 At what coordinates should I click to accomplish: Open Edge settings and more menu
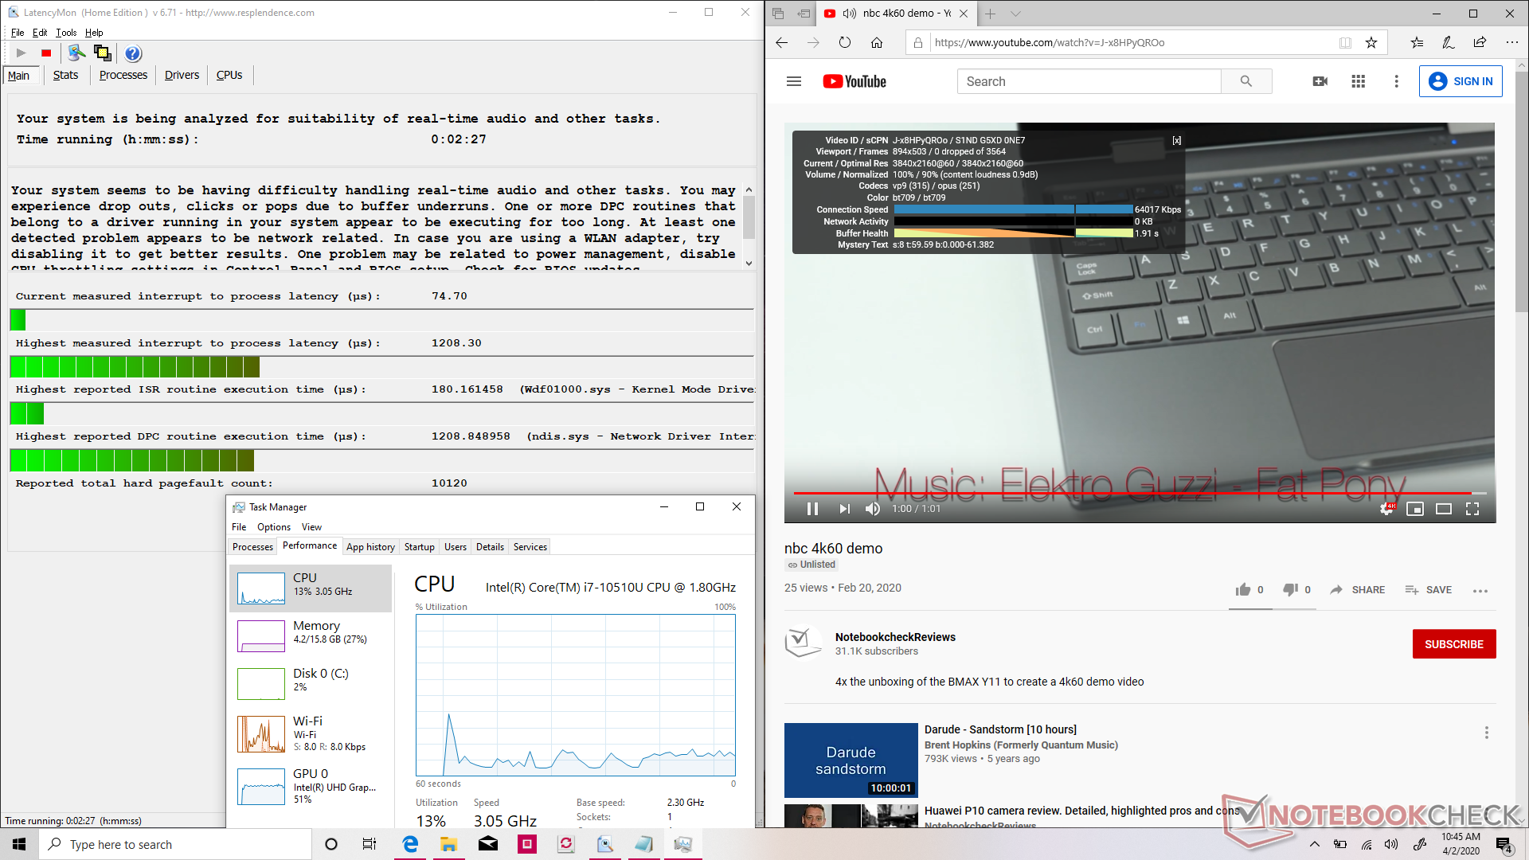[x=1511, y=43]
